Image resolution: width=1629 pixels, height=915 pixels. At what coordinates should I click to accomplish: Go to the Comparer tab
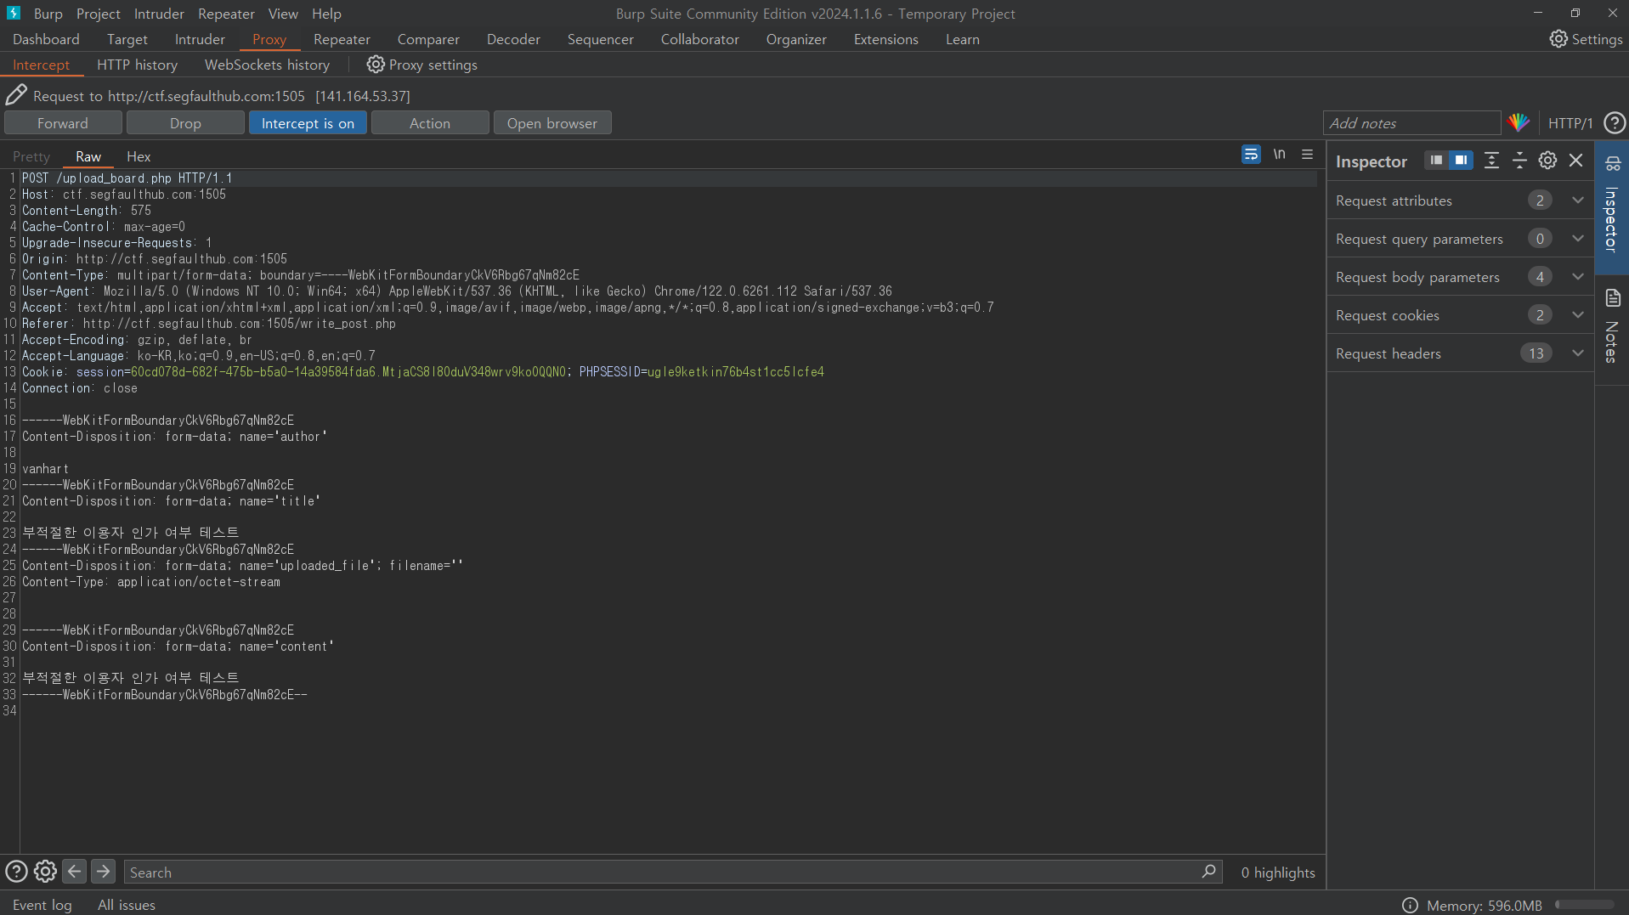pyautogui.click(x=428, y=39)
